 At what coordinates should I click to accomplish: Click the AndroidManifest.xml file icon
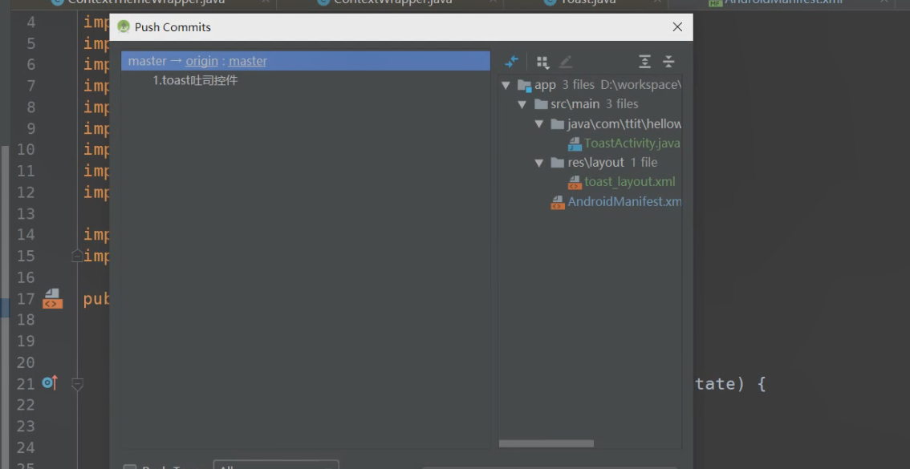pyautogui.click(x=558, y=202)
